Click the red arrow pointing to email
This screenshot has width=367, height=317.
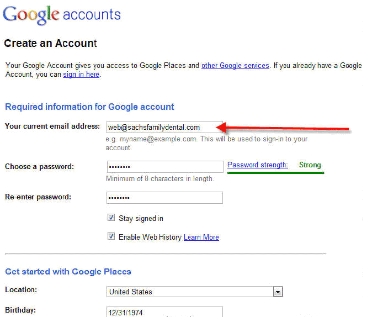(x=282, y=128)
